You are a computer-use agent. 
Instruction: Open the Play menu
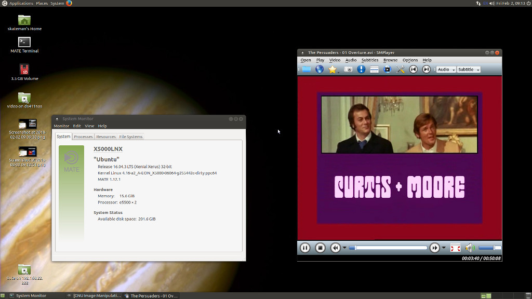point(320,60)
